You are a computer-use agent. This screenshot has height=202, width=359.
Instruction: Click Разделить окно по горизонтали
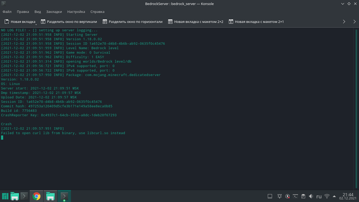132,22
